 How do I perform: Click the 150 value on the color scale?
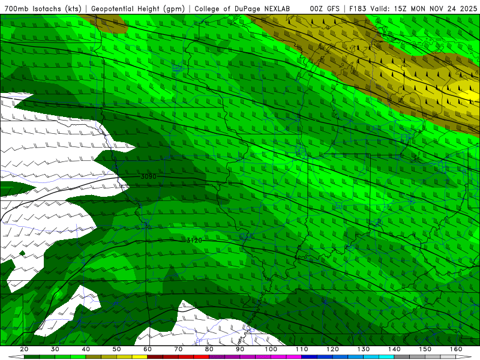[x=425, y=349]
